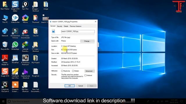Select the My Project folder
Screen dimensions: 186x104
[35, 59]
